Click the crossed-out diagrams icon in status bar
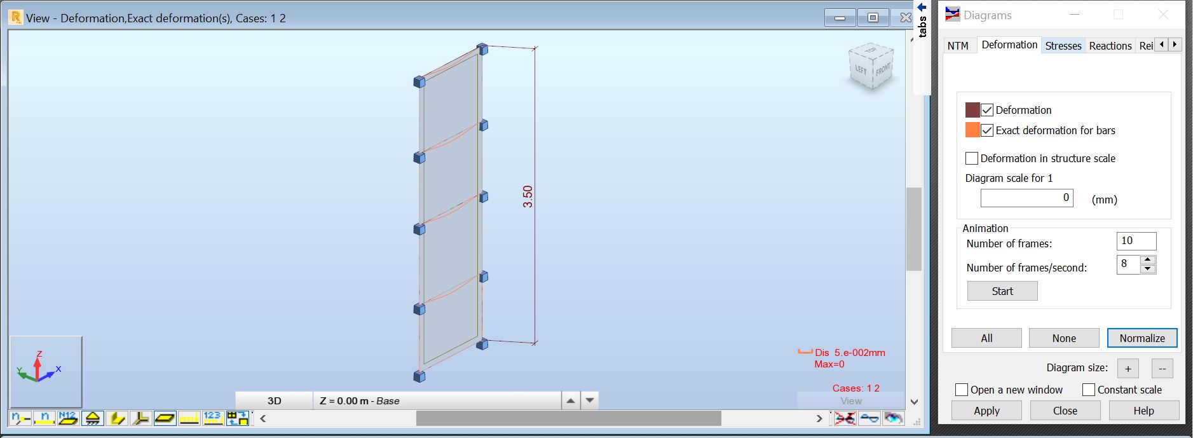The height and width of the screenshot is (438, 1193). click(x=845, y=418)
